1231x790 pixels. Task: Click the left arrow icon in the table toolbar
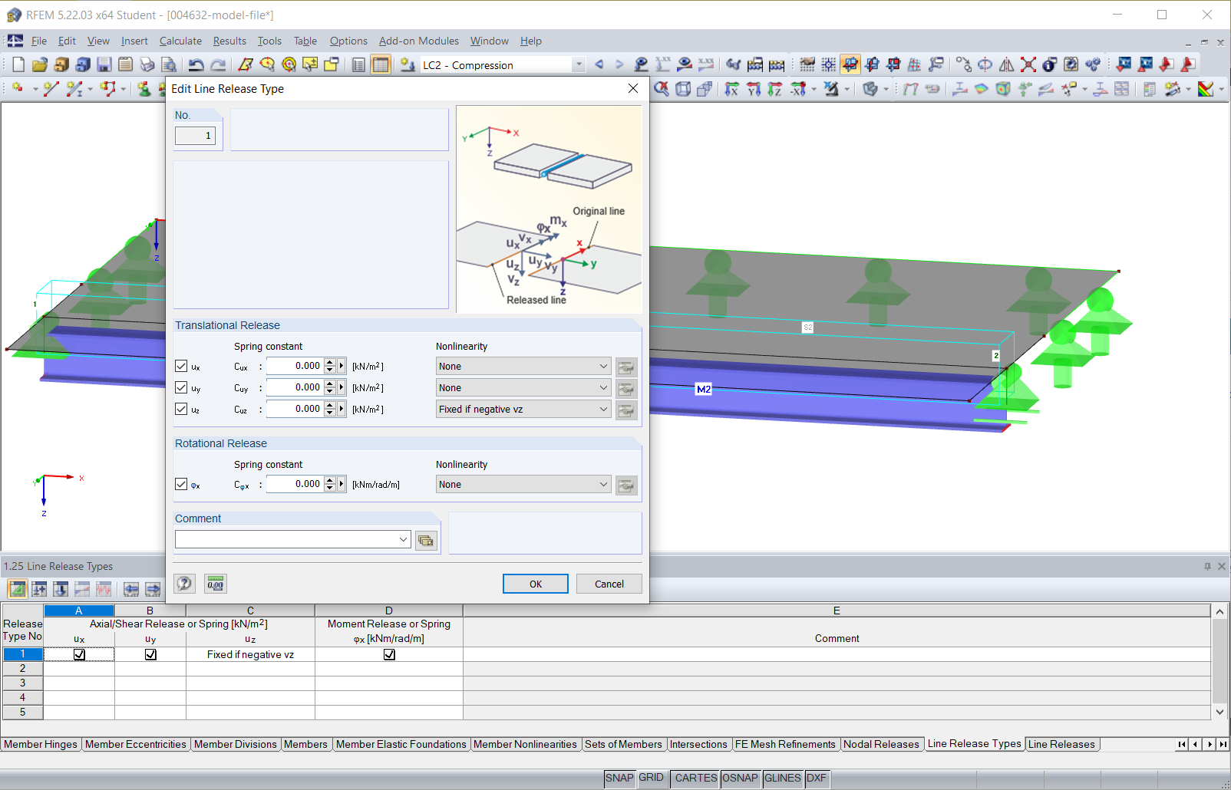[x=131, y=589]
